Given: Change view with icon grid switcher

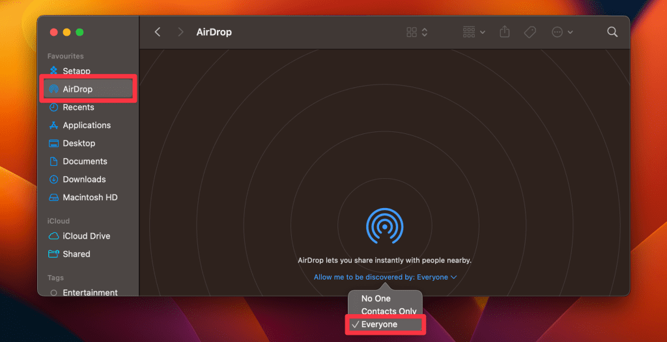Looking at the screenshot, I should point(416,32).
